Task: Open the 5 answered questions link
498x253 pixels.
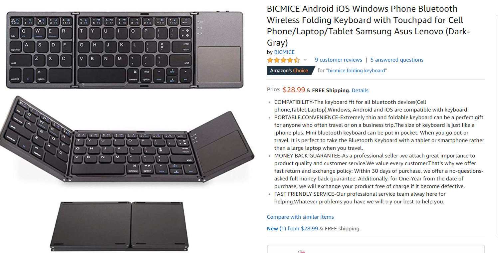Action: click(x=397, y=60)
